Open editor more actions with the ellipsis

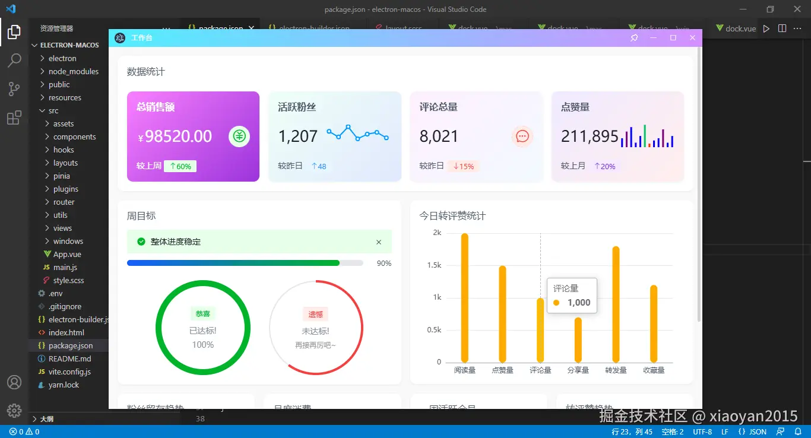click(x=797, y=28)
